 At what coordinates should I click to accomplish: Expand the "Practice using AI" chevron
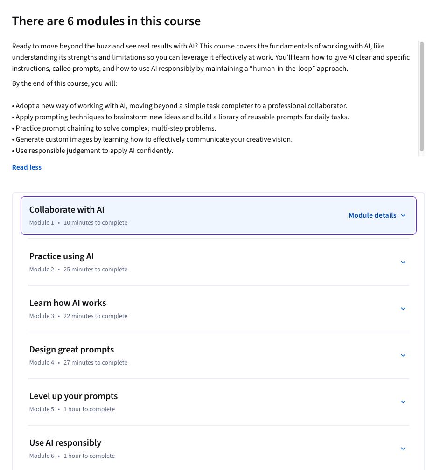coord(403,262)
